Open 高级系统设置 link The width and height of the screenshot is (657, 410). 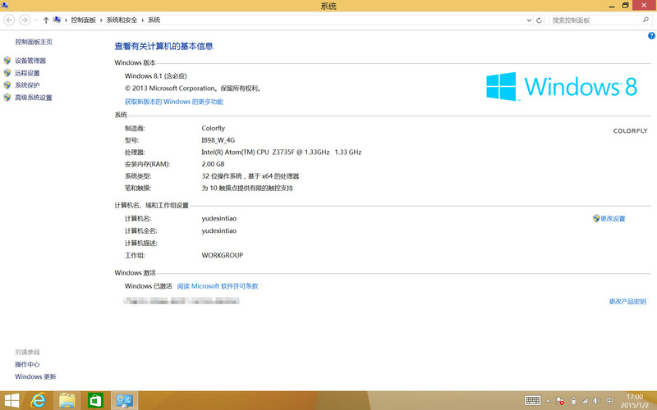point(34,98)
